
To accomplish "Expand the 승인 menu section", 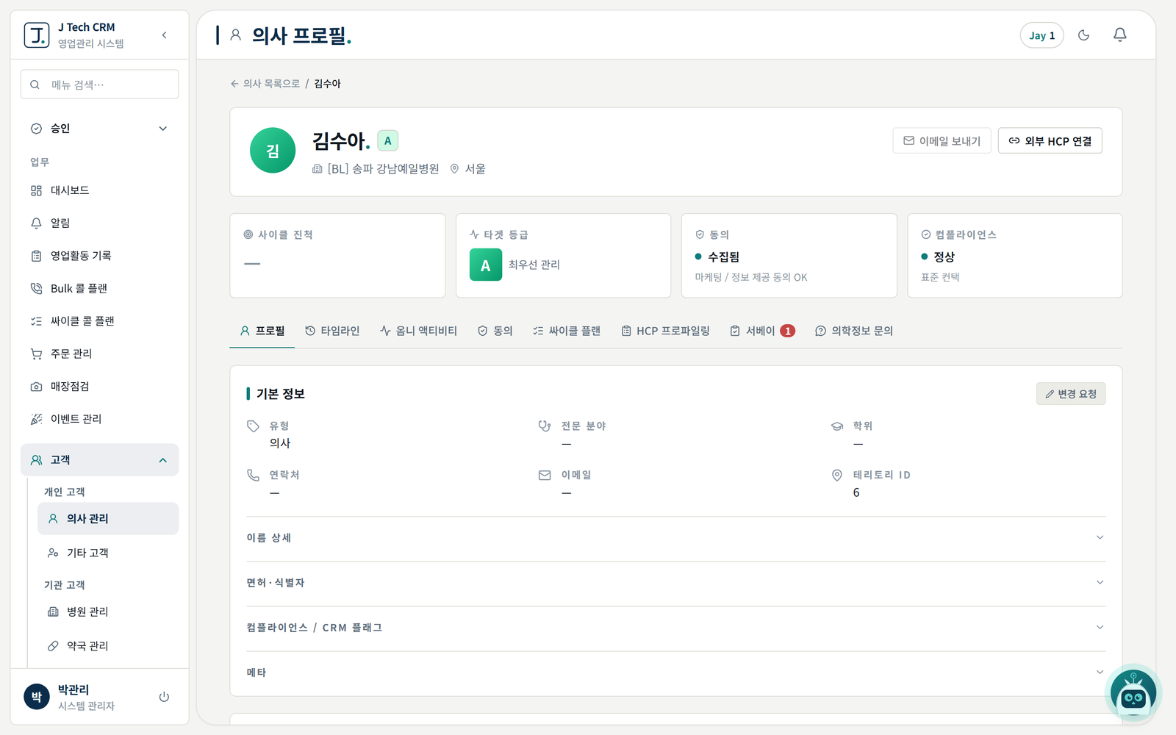I will click(x=99, y=129).
